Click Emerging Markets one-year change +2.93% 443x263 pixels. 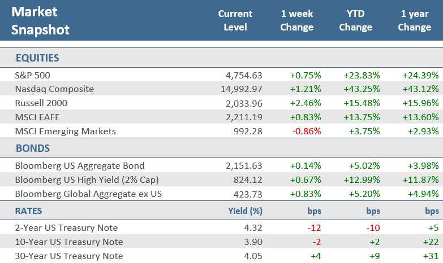click(423, 131)
